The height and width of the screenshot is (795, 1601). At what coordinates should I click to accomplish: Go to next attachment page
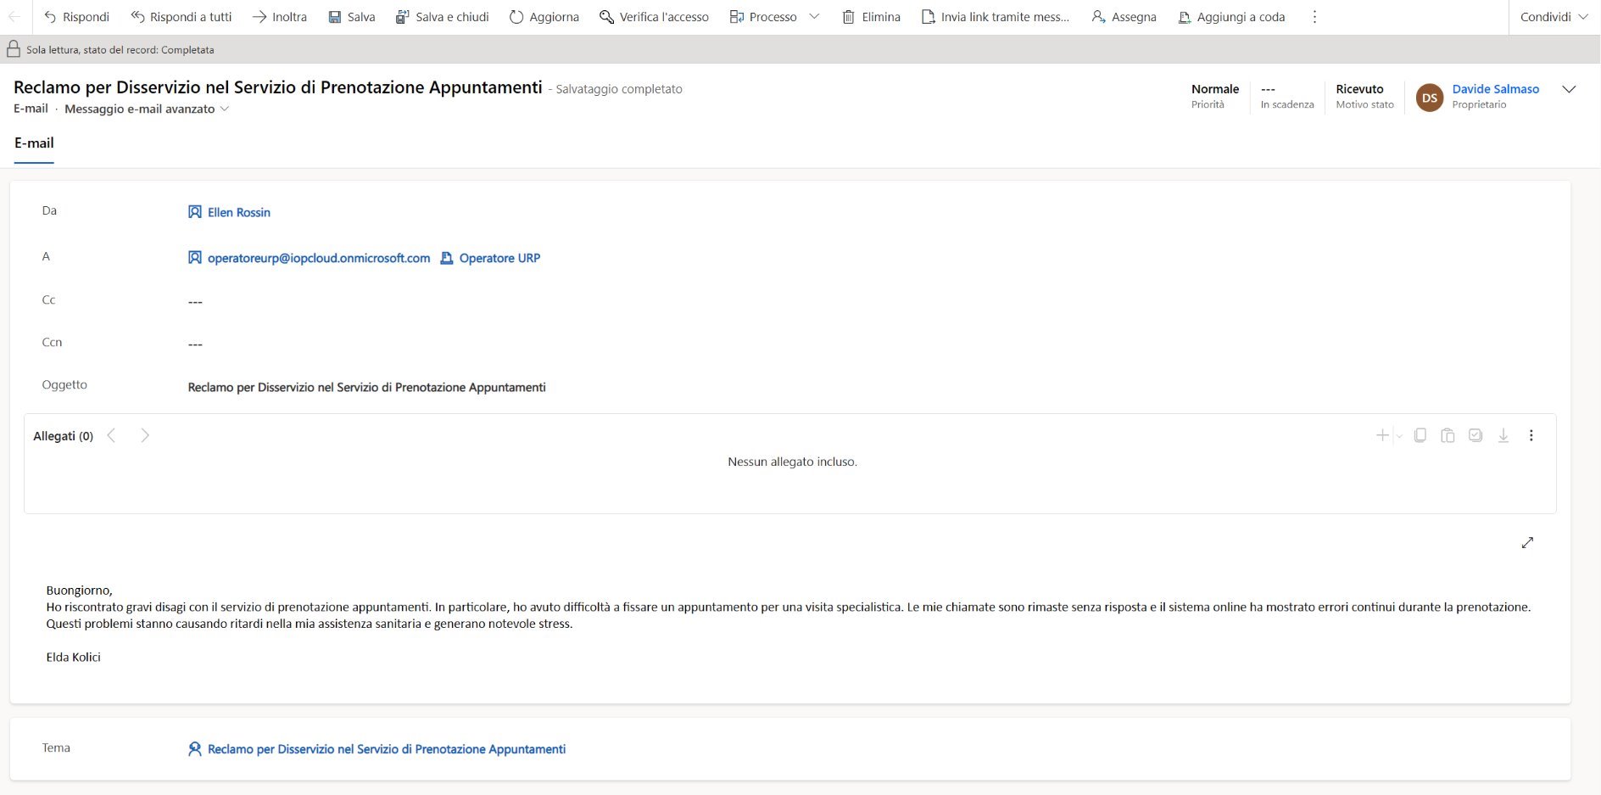click(145, 435)
